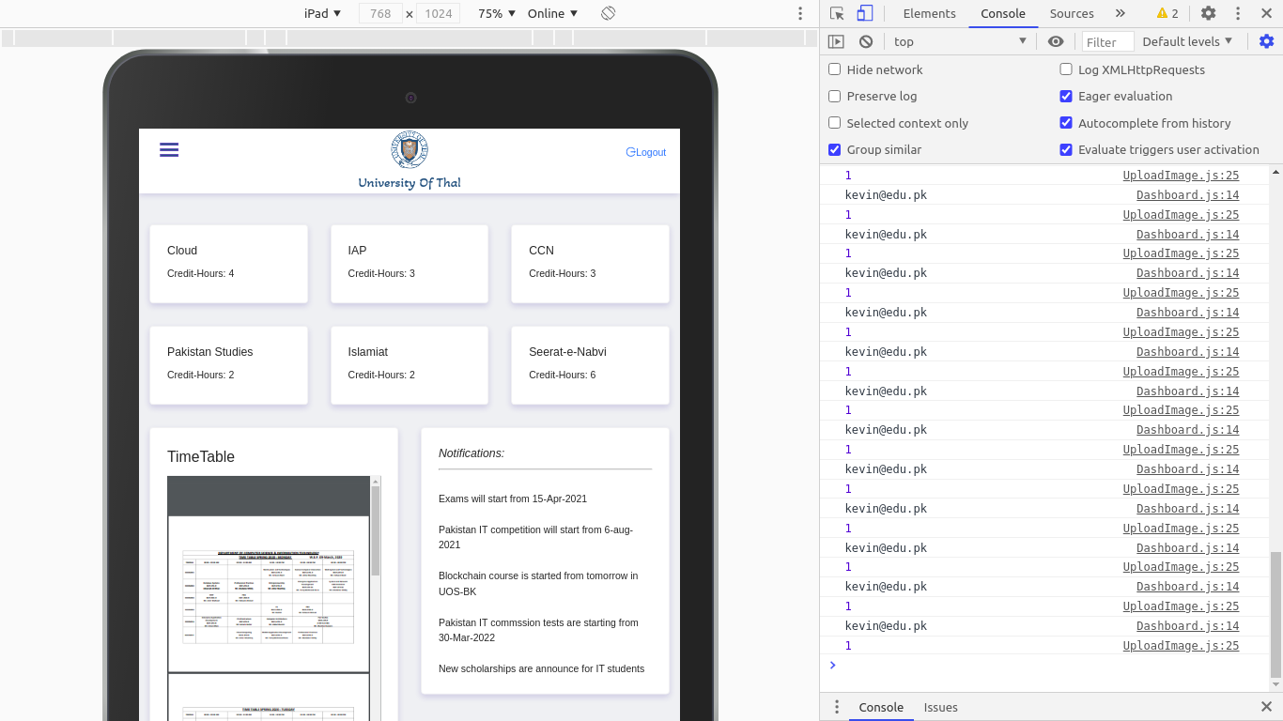Uncheck the Group similar checkbox
The image size is (1283, 721).
click(834, 149)
